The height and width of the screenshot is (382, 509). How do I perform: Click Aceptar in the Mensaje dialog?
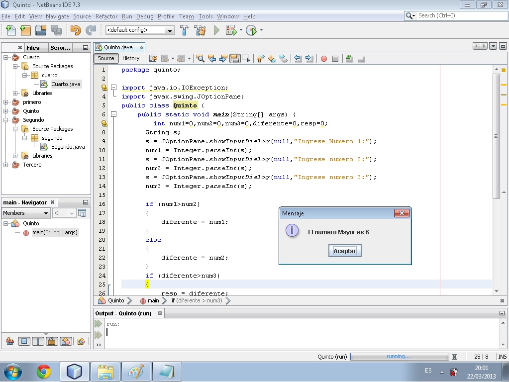pos(344,251)
